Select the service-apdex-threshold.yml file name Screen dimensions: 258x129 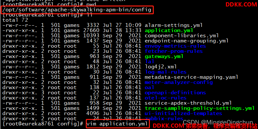188,103
